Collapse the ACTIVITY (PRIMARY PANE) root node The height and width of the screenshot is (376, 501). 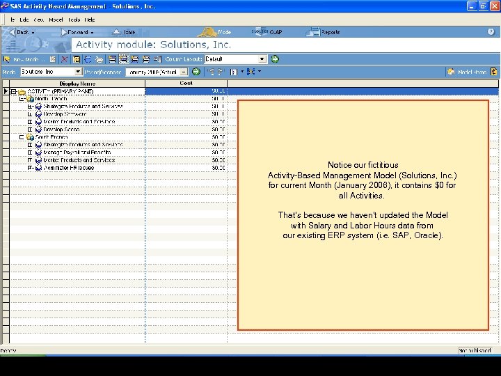[14, 91]
